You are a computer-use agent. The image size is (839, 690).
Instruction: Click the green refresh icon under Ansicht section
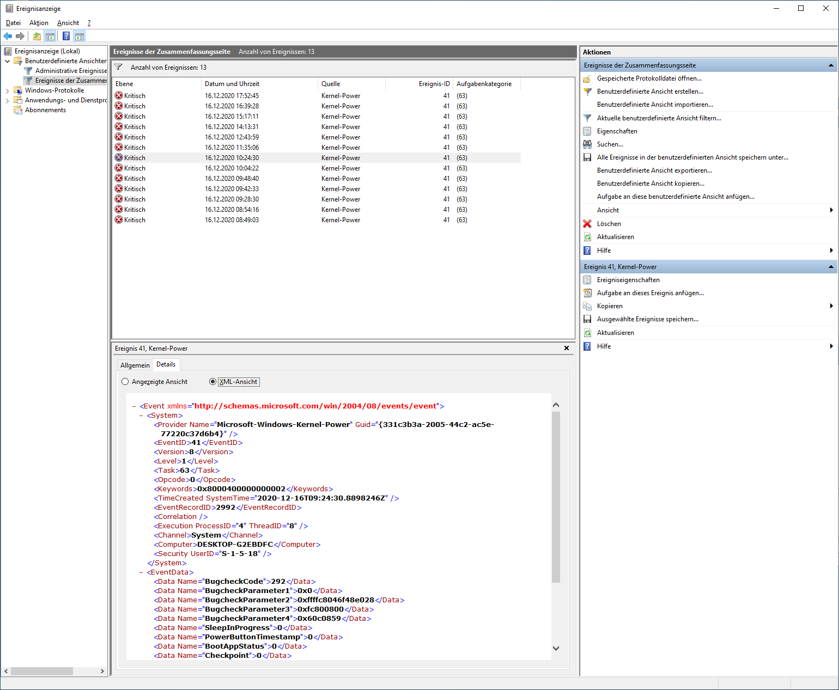click(x=587, y=237)
